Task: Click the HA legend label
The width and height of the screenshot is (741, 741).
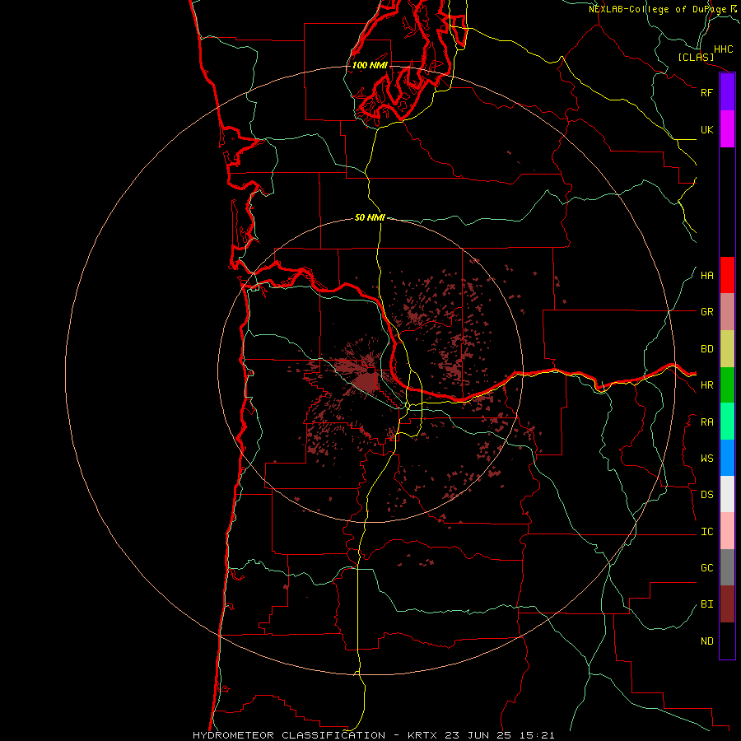Action: 707,275
